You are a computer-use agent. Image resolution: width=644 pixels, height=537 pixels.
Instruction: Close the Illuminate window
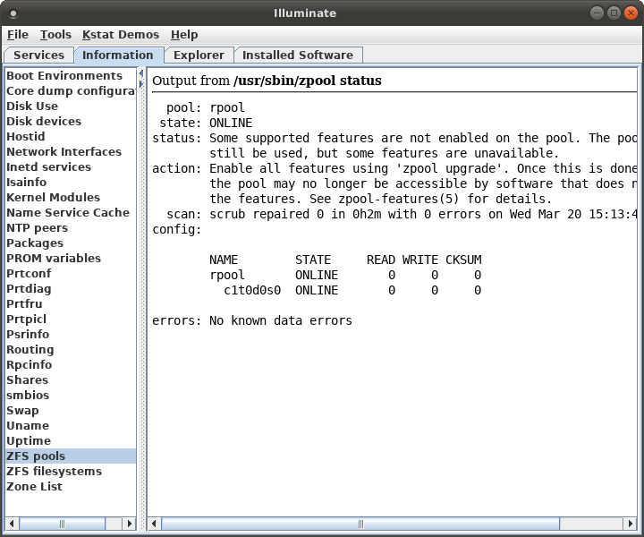(x=631, y=13)
